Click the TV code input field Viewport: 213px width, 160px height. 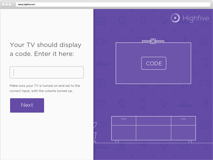point(47,73)
